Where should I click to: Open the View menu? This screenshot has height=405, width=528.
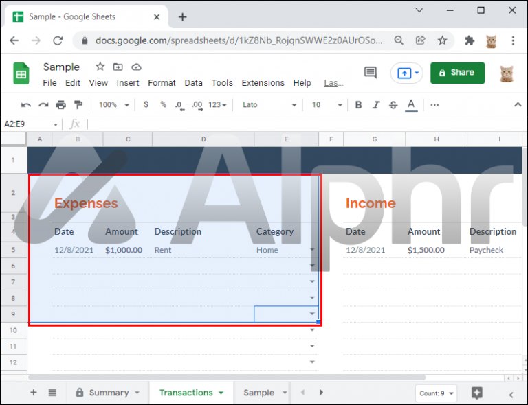click(98, 83)
